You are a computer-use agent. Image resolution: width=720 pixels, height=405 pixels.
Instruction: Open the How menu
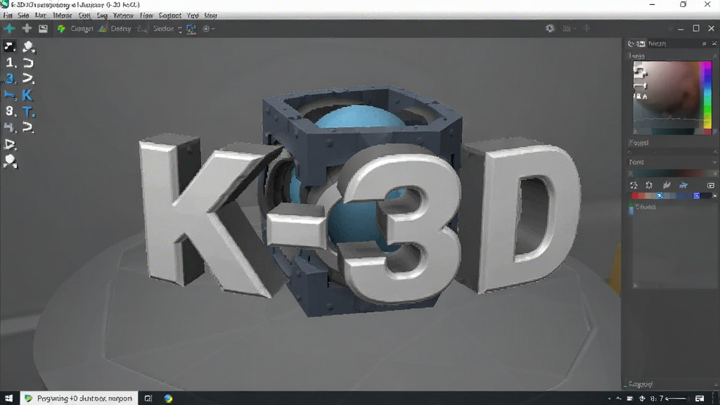(146, 15)
